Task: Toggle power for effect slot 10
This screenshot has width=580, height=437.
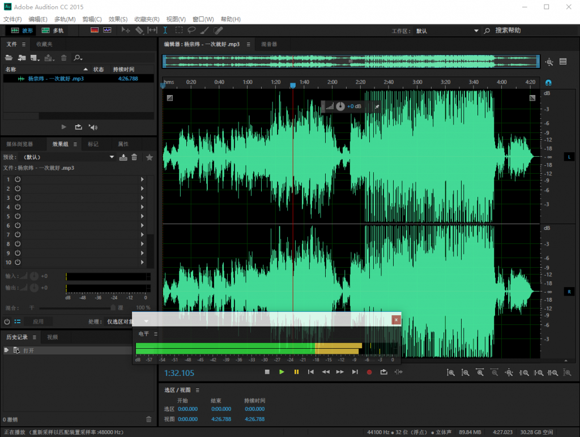Action: coord(18,262)
